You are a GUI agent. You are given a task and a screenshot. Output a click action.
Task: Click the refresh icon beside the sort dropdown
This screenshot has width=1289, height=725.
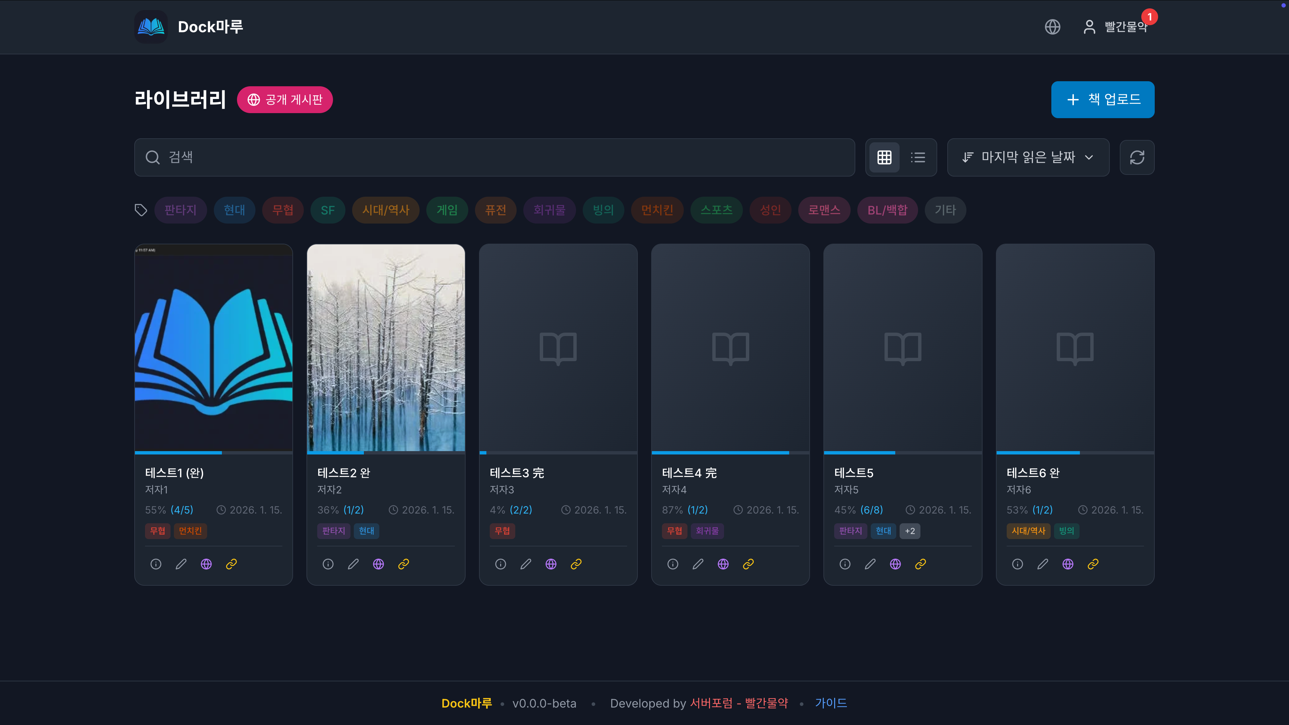click(x=1137, y=158)
